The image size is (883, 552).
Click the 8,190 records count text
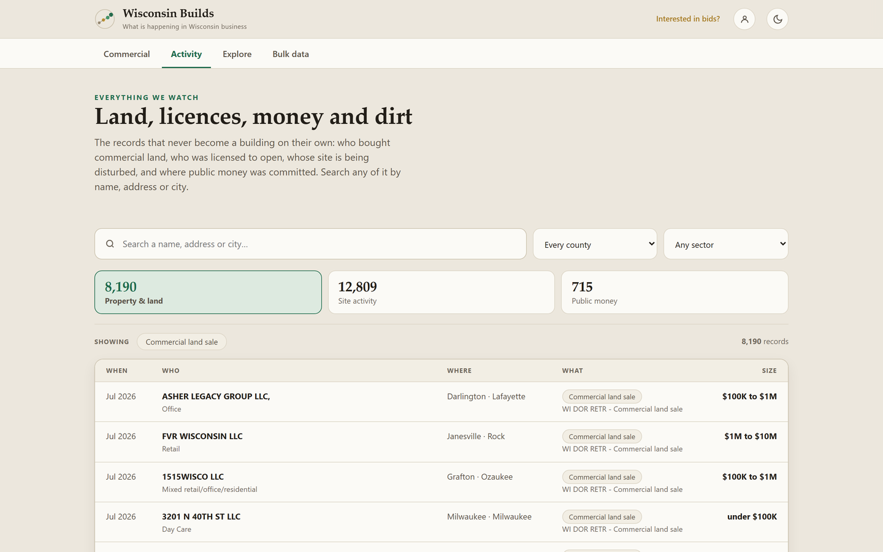tap(765, 342)
